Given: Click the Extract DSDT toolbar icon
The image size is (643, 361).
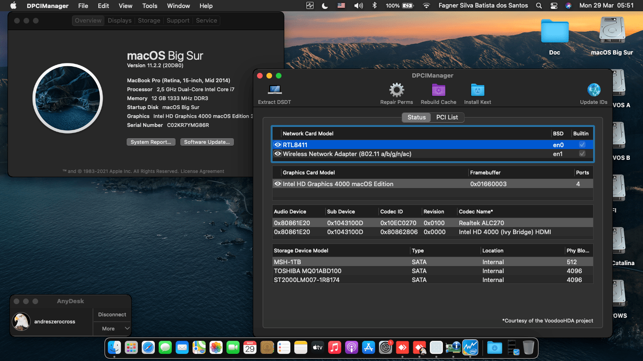Looking at the screenshot, I should [x=274, y=89].
